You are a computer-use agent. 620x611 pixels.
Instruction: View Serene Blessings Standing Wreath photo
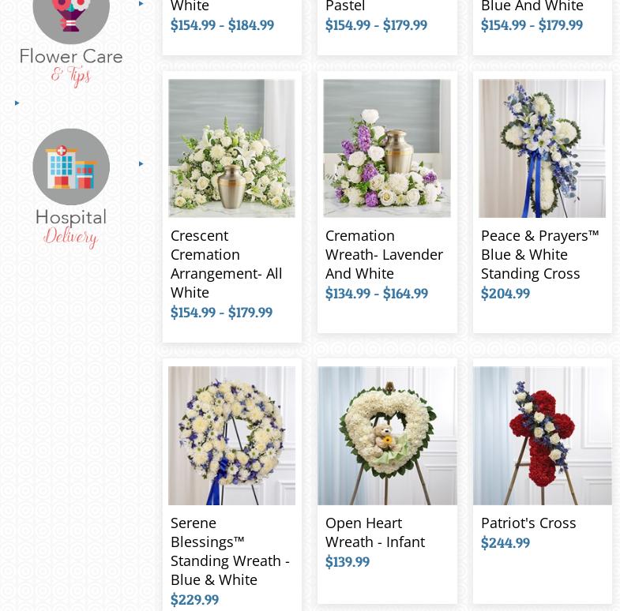click(231, 436)
